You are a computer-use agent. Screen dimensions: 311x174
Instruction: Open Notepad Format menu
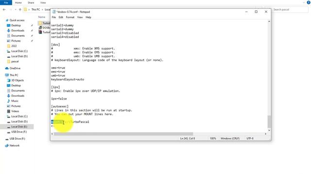pos(70,17)
